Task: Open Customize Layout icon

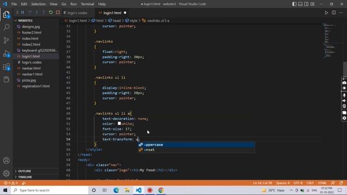Action: tap(312, 4)
